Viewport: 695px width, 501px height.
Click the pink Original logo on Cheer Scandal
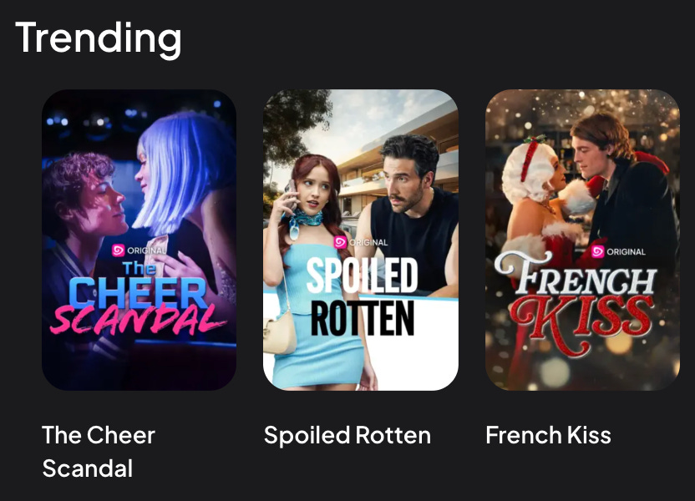coord(118,250)
